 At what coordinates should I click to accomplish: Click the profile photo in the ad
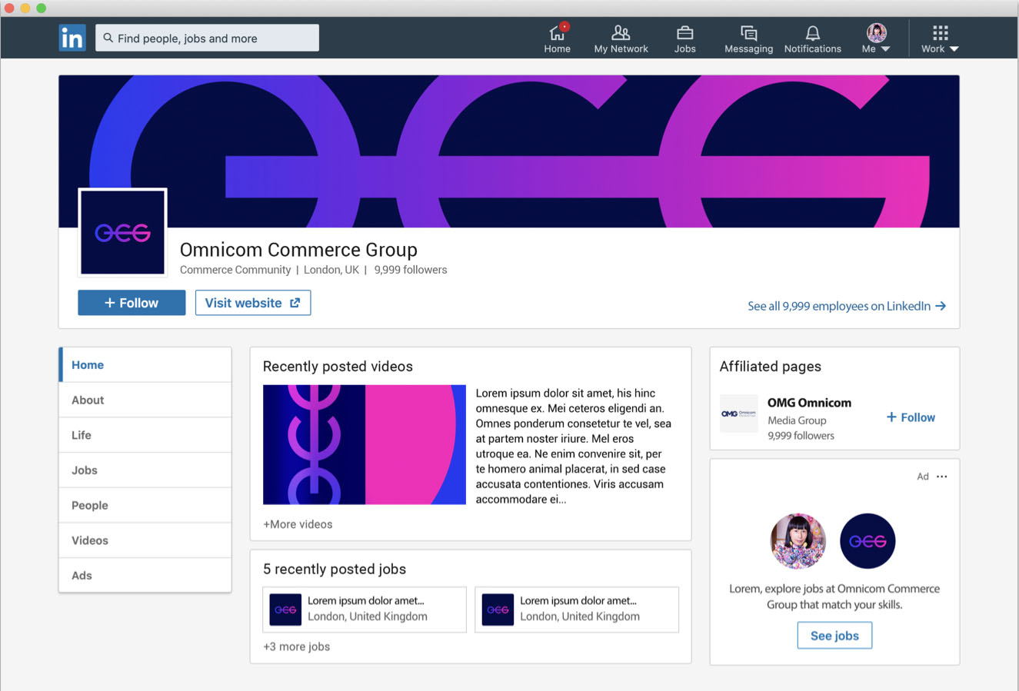(x=798, y=541)
